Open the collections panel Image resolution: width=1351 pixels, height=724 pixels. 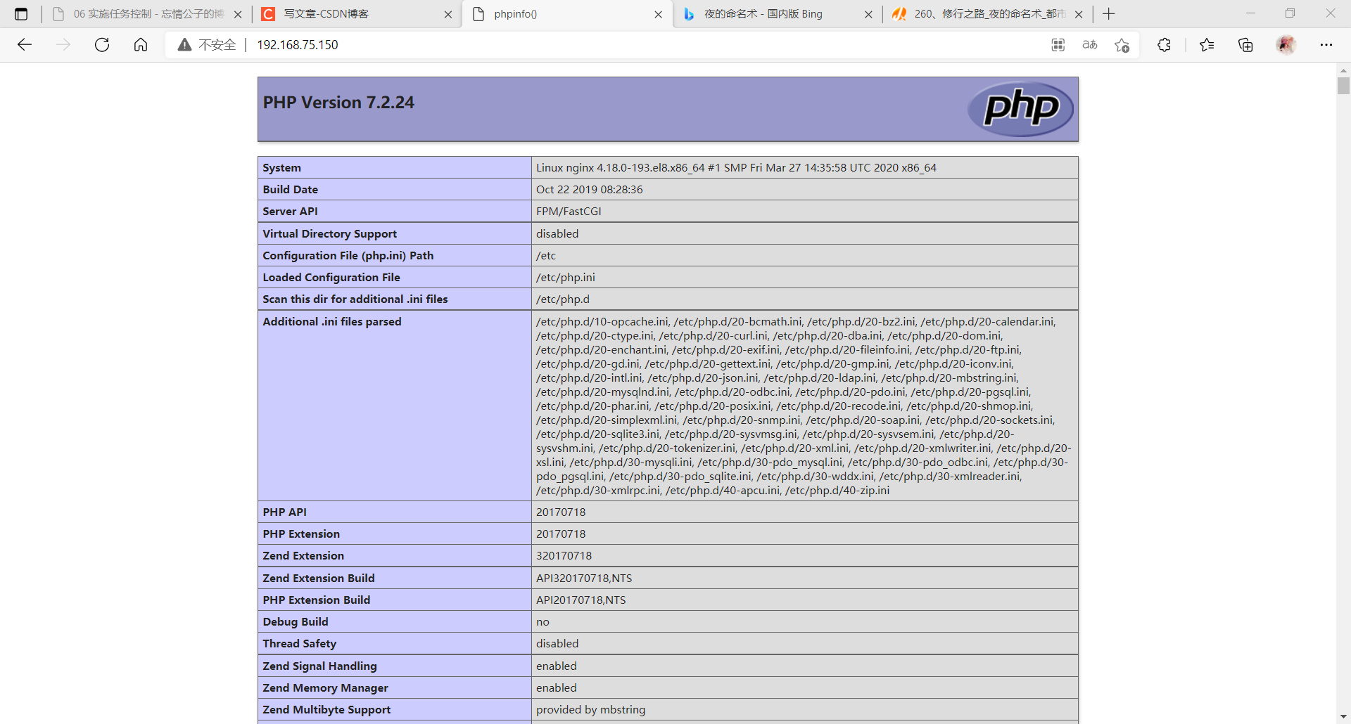[x=1245, y=45]
